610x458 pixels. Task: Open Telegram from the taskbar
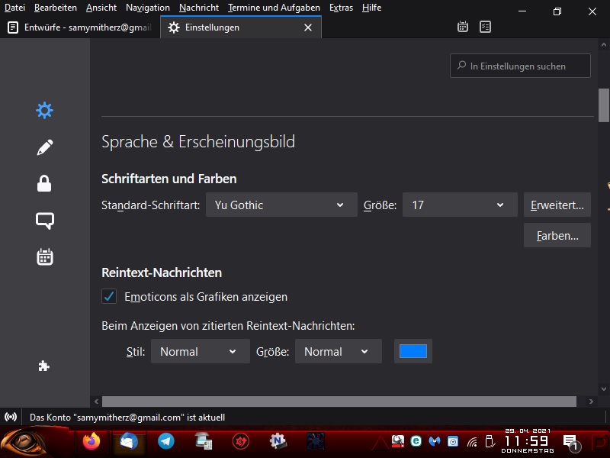coord(165,441)
